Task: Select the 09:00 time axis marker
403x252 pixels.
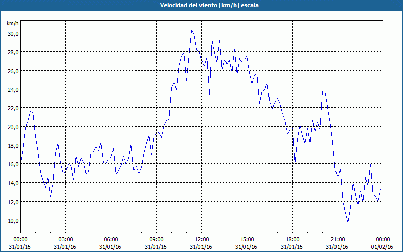Action: [156, 240]
